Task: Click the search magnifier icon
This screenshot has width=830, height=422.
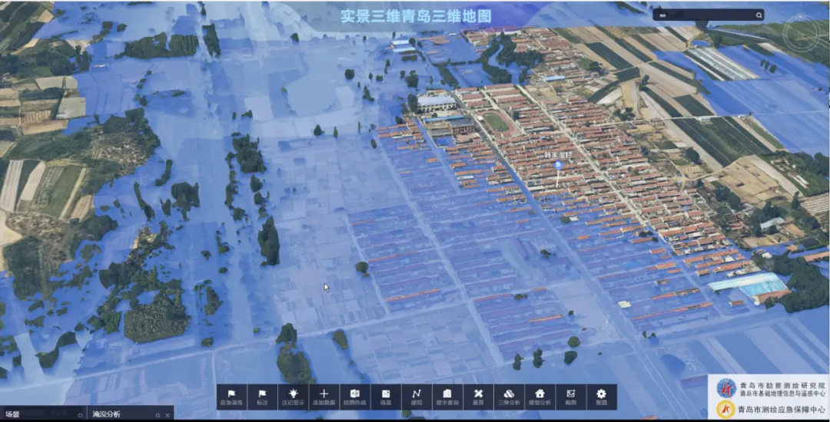Action: (x=759, y=15)
